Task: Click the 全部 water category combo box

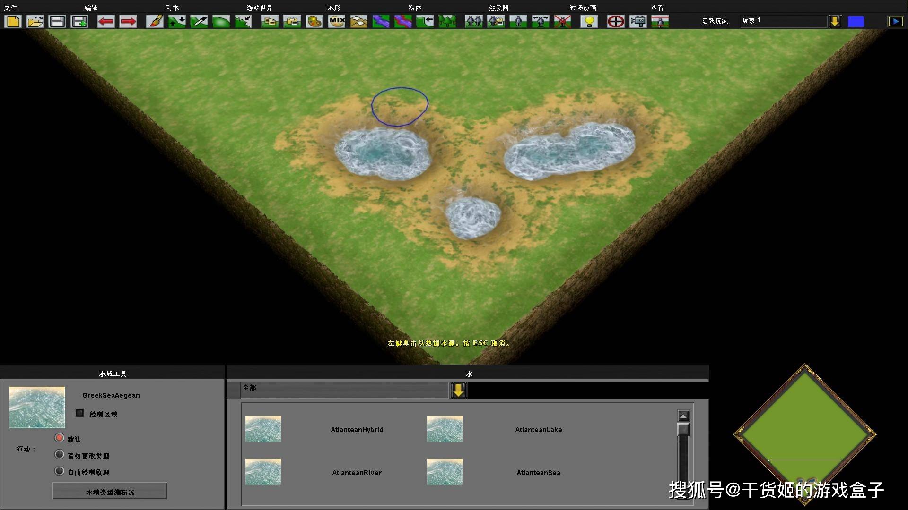Action: (344, 390)
